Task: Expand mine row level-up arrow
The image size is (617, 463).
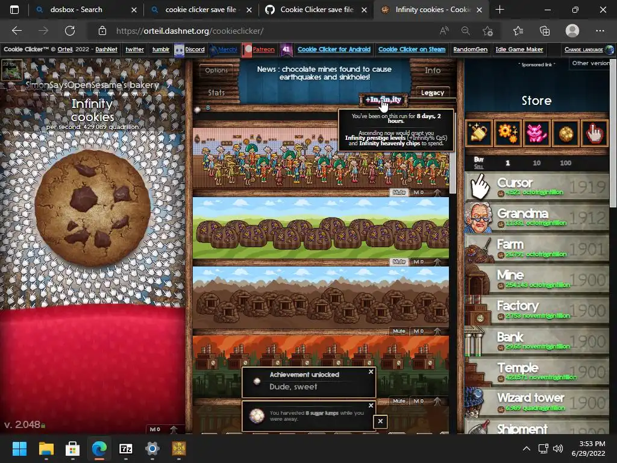Action: click(x=437, y=331)
